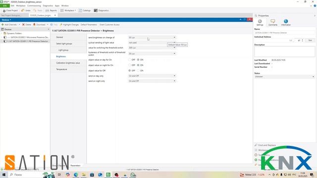Open the Commissioning menu
The image size is (317, 178).
pyautogui.click(x=34, y=5)
